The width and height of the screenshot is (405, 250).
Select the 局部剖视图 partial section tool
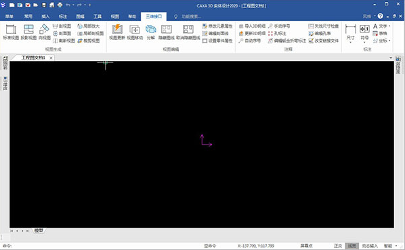point(90,33)
